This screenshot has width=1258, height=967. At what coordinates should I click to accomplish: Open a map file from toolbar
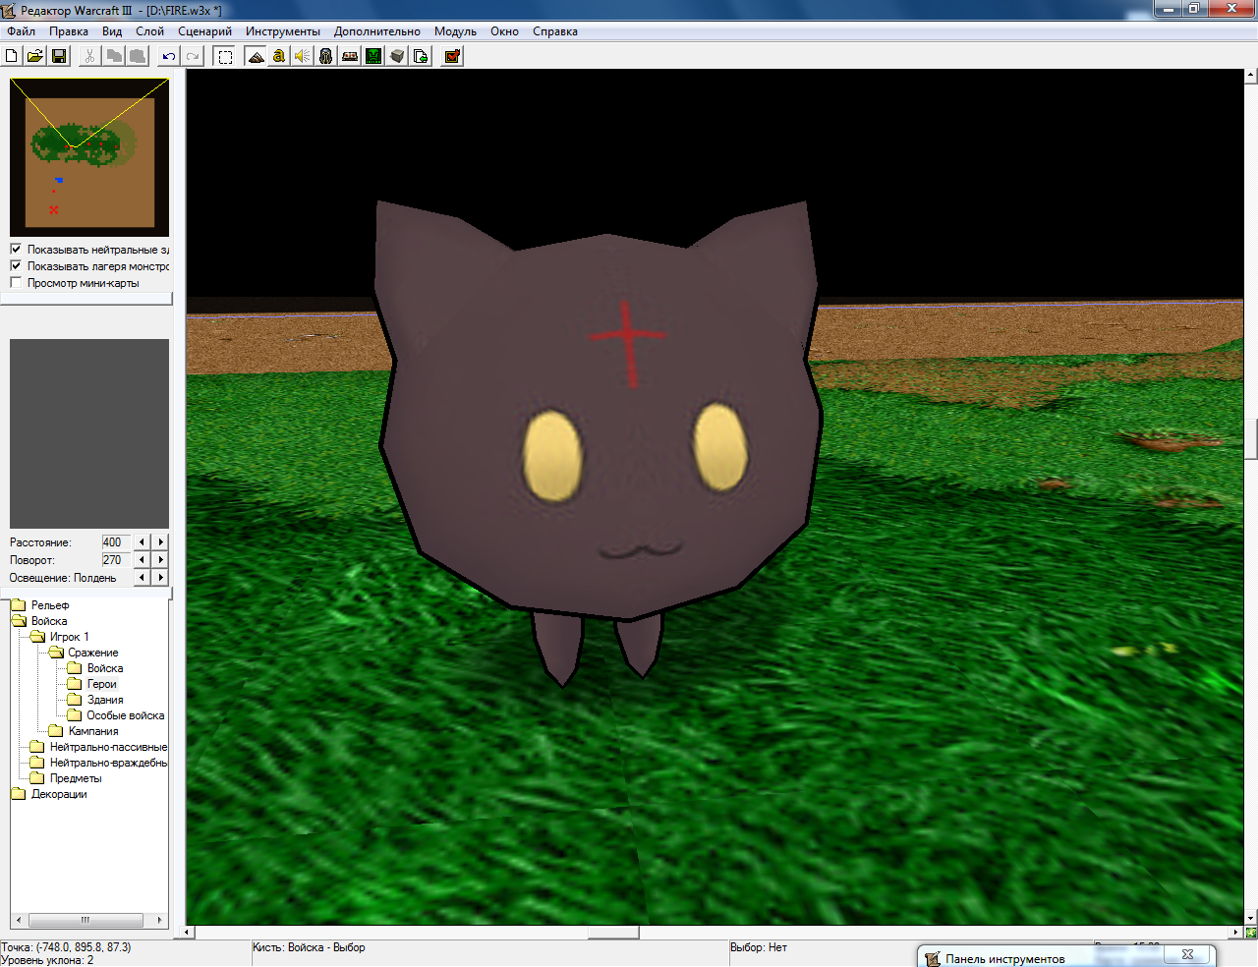(x=34, y=56)
